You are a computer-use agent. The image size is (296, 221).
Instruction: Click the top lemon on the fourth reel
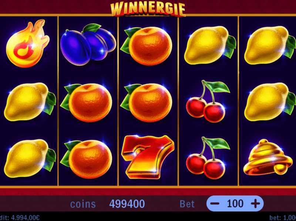coord(210,45)
